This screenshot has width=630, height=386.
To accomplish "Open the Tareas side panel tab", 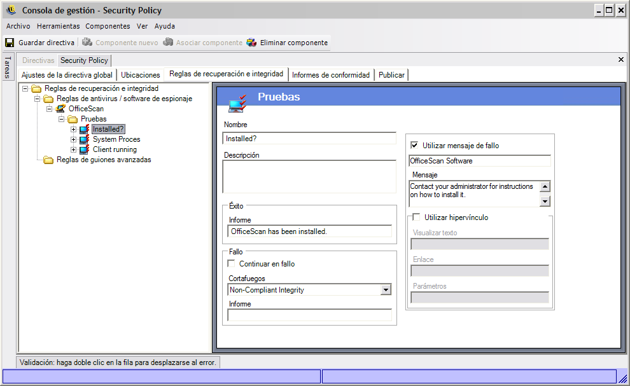I will pos(8,67).
